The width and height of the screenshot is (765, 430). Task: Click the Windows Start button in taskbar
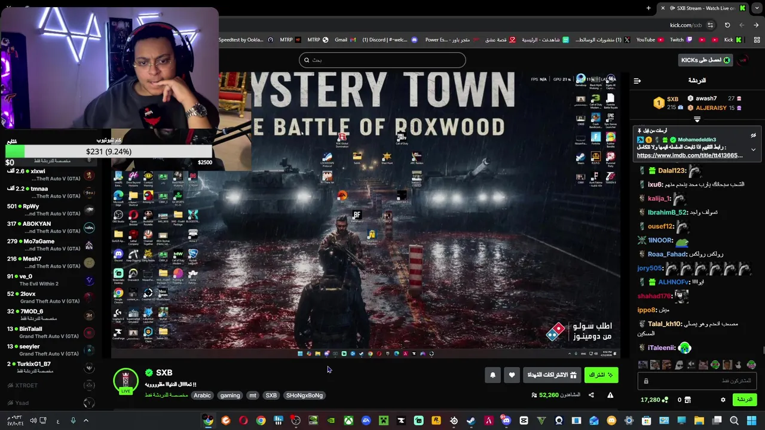(x=751, y=420)
